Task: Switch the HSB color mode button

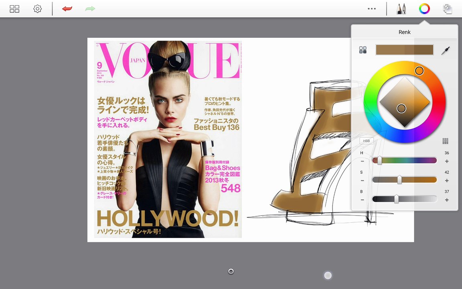Action: tap(367, 141)
